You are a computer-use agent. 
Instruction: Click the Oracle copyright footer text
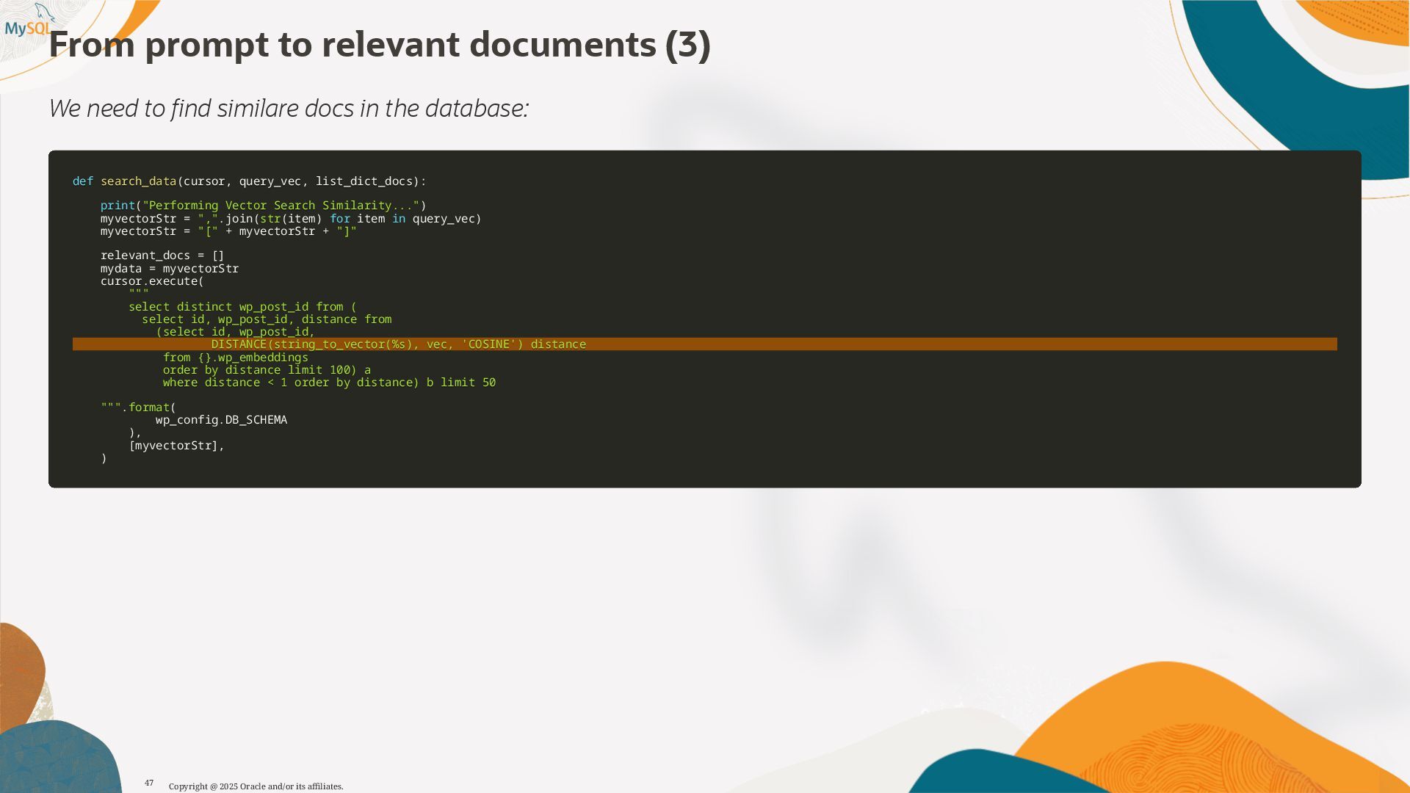pyautogui.click(x=256, y=786)
